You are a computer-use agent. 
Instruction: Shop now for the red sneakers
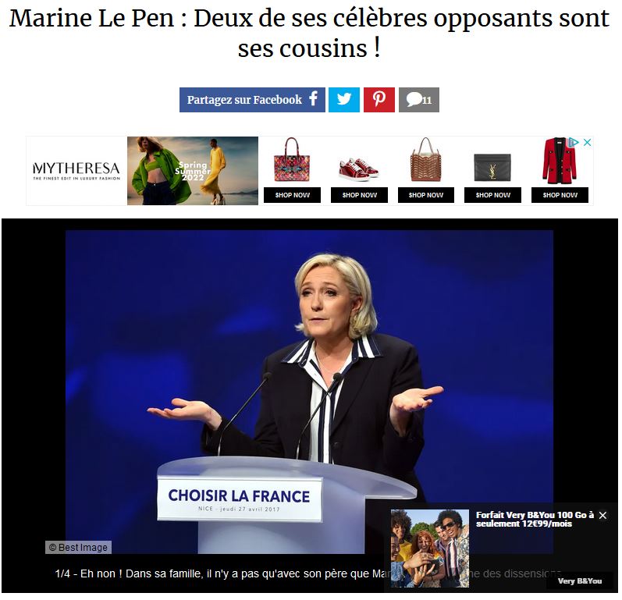(x=360, y=195)
